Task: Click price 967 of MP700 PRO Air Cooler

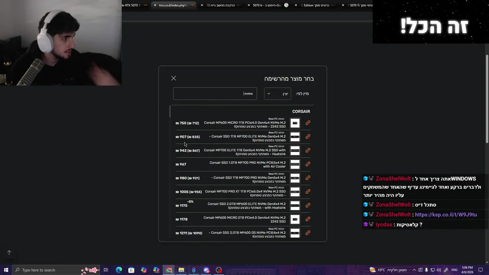Action: (181, 164)
